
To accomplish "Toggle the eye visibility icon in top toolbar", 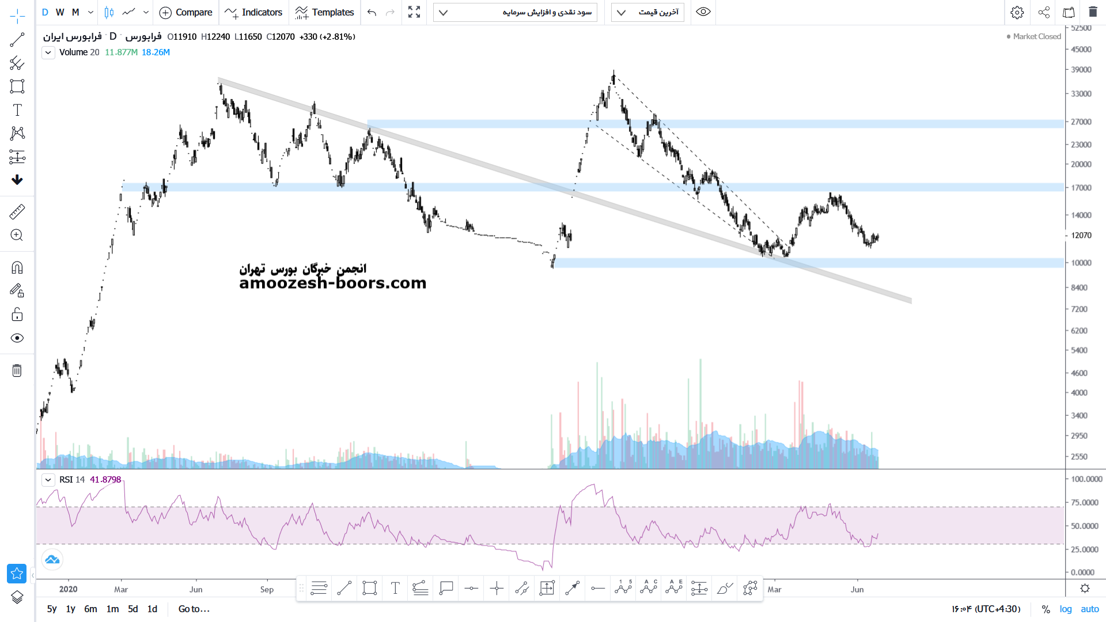I will pyautogui.click(x=703, y=12).
